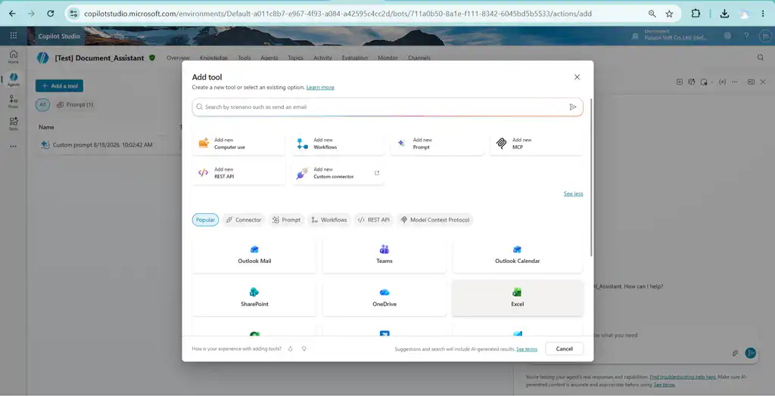
Task: Attach file in test chat box
Action: pos(735,353)
